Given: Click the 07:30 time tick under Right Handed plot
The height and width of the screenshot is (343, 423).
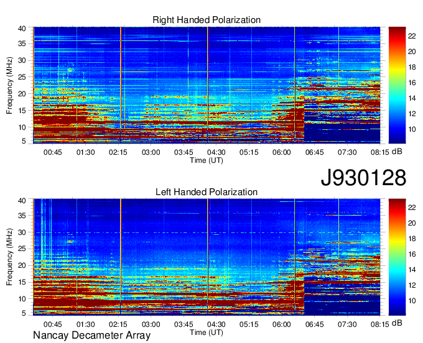Looking at the screenshot, I should tap(347, 152).
